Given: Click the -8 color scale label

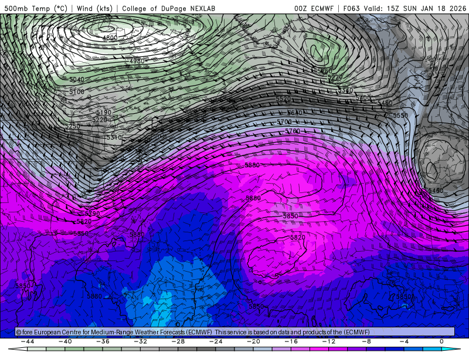Looking at the screenshot, I should (367, 341).
